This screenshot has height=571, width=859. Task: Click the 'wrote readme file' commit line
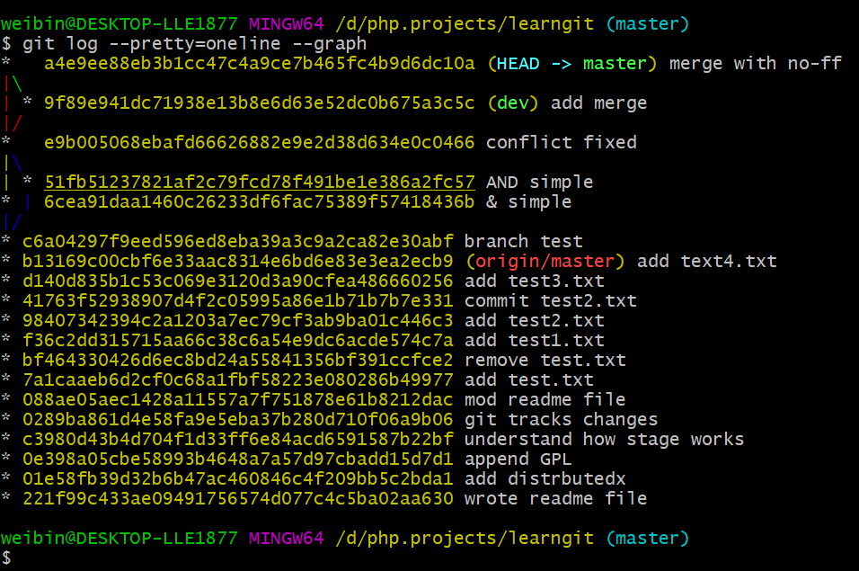[x=323, y=499]
